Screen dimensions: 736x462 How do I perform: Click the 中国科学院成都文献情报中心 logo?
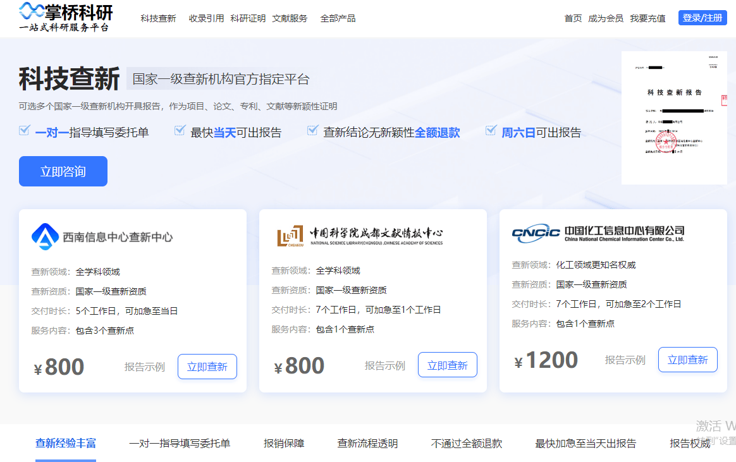tap(360, 236)
